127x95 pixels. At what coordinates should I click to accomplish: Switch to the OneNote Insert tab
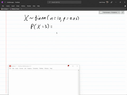(x=13, y=6)
